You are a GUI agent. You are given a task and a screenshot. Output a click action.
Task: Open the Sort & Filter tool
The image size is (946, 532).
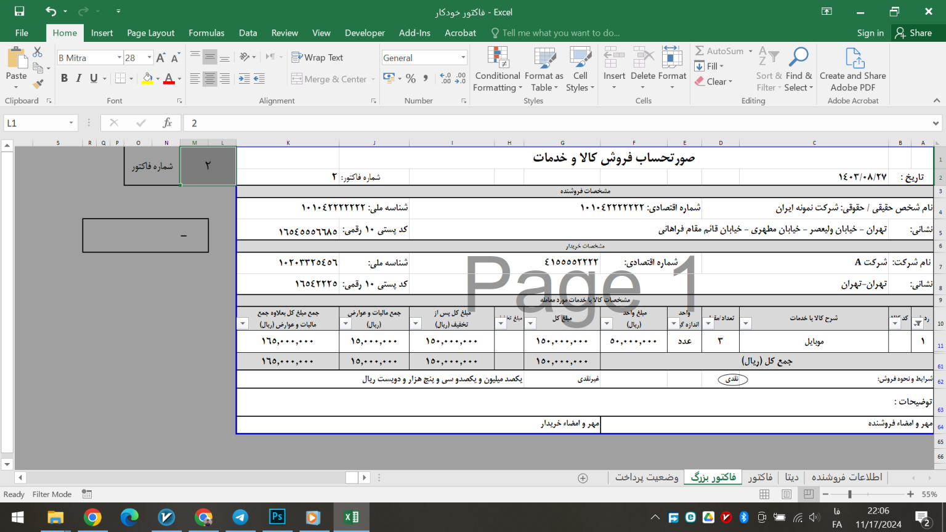(767, 68)
